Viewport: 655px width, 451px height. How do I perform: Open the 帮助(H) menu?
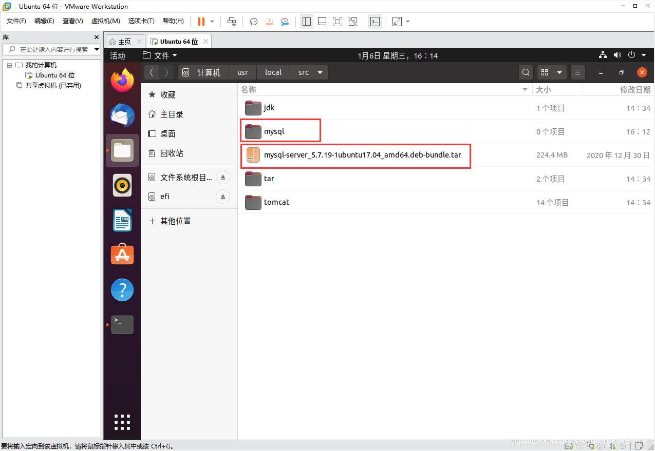coord(173,21)
